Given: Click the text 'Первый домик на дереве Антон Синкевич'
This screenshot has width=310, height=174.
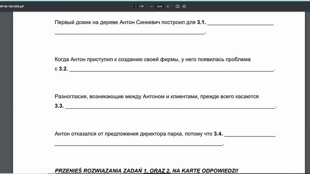Looking at the screenshot, I should click(x=107, y=22).
